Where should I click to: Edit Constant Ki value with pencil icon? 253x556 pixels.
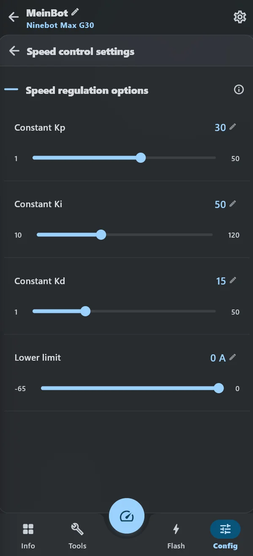(233, 203)
